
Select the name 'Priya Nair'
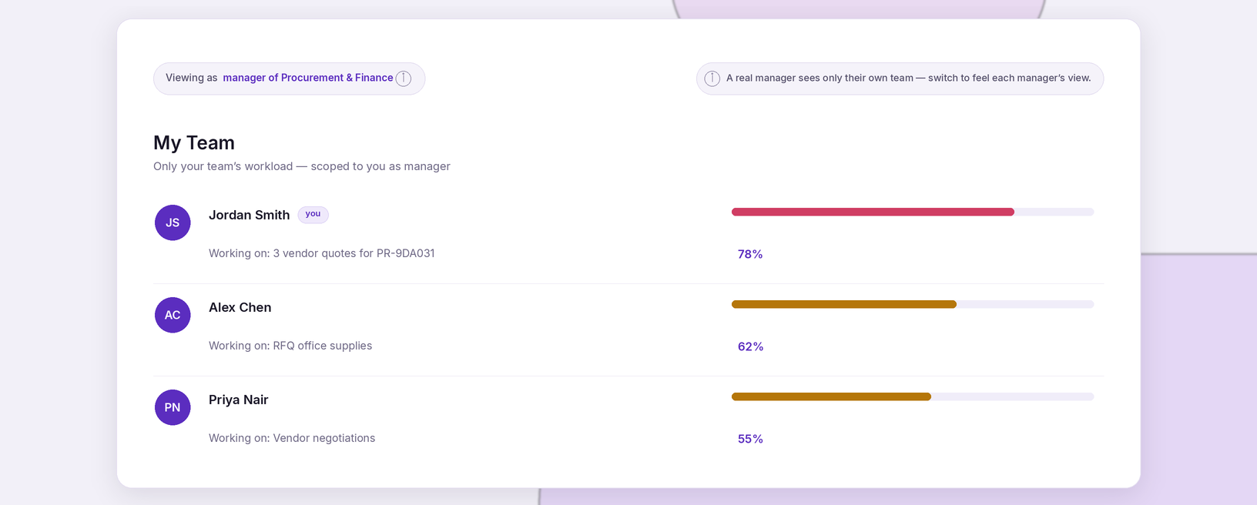238,400
